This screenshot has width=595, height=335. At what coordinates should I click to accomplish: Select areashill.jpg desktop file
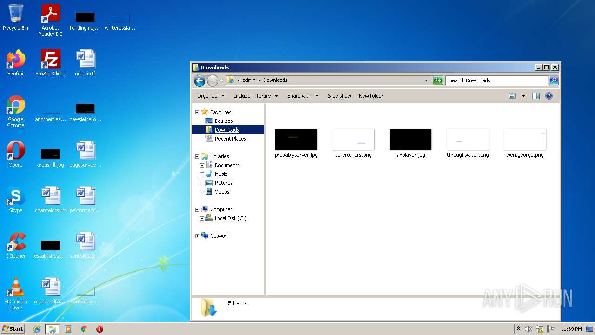(50, 158)
